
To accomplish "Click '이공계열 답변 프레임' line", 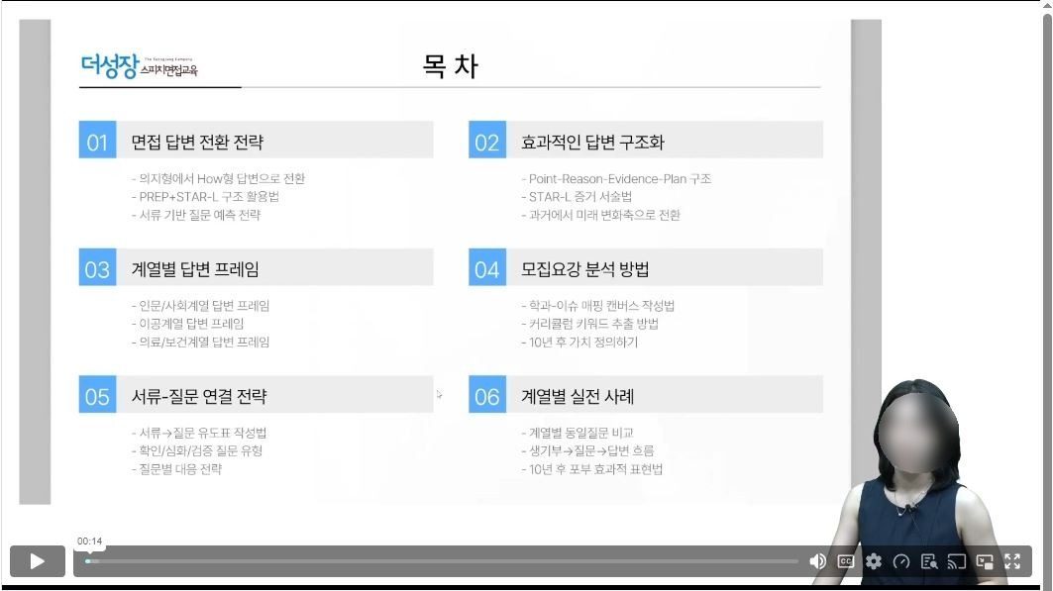I will 187,324.
